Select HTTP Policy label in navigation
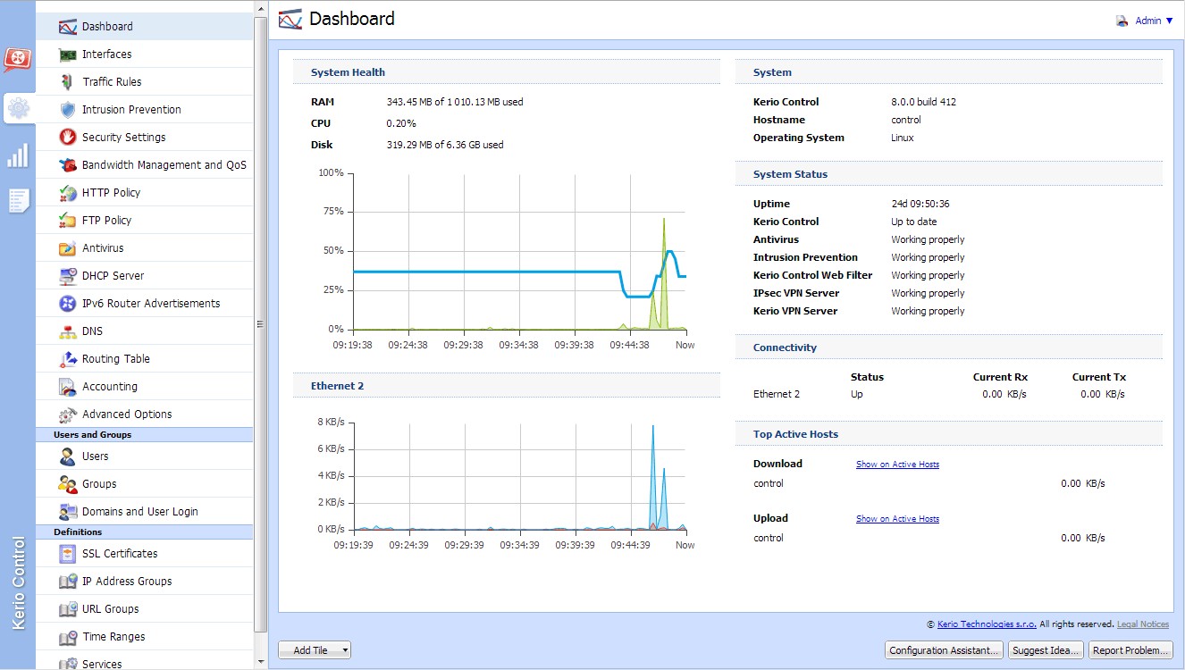The image size is (1185, 670). pyautogui.click(x=111, y=193)
